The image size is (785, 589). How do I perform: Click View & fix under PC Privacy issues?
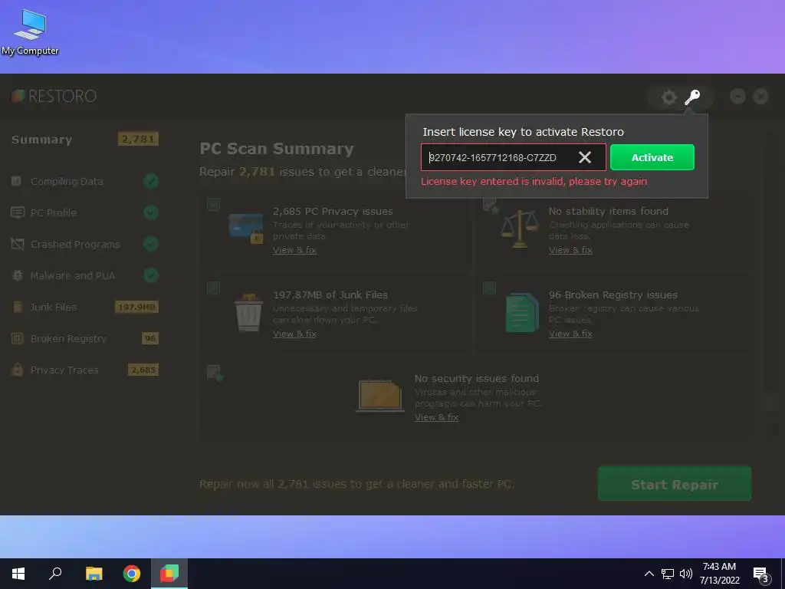click(294, 250)
